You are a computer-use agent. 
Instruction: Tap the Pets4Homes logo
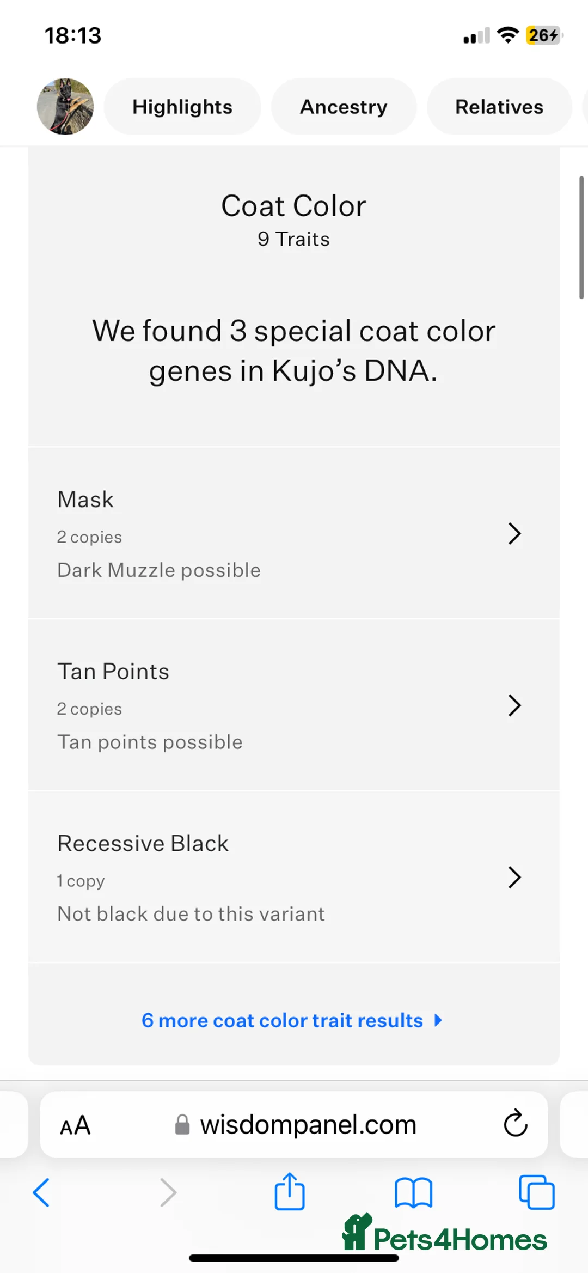tap(444, 1235)
